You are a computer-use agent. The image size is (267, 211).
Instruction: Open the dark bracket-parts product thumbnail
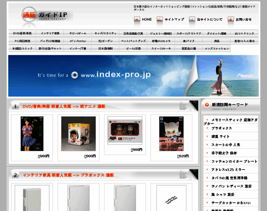[x=171, y=198]
